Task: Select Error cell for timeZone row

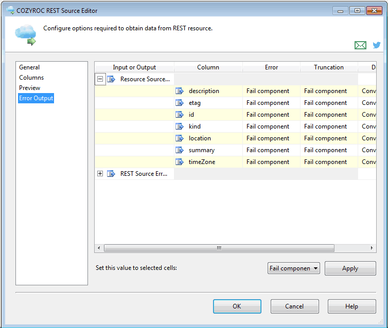Action: (x=272, y=162)
